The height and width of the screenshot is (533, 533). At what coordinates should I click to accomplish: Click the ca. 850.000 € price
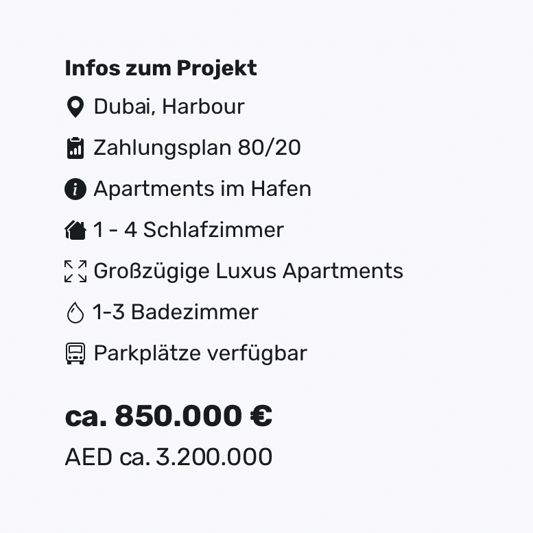tap(169, 416)
